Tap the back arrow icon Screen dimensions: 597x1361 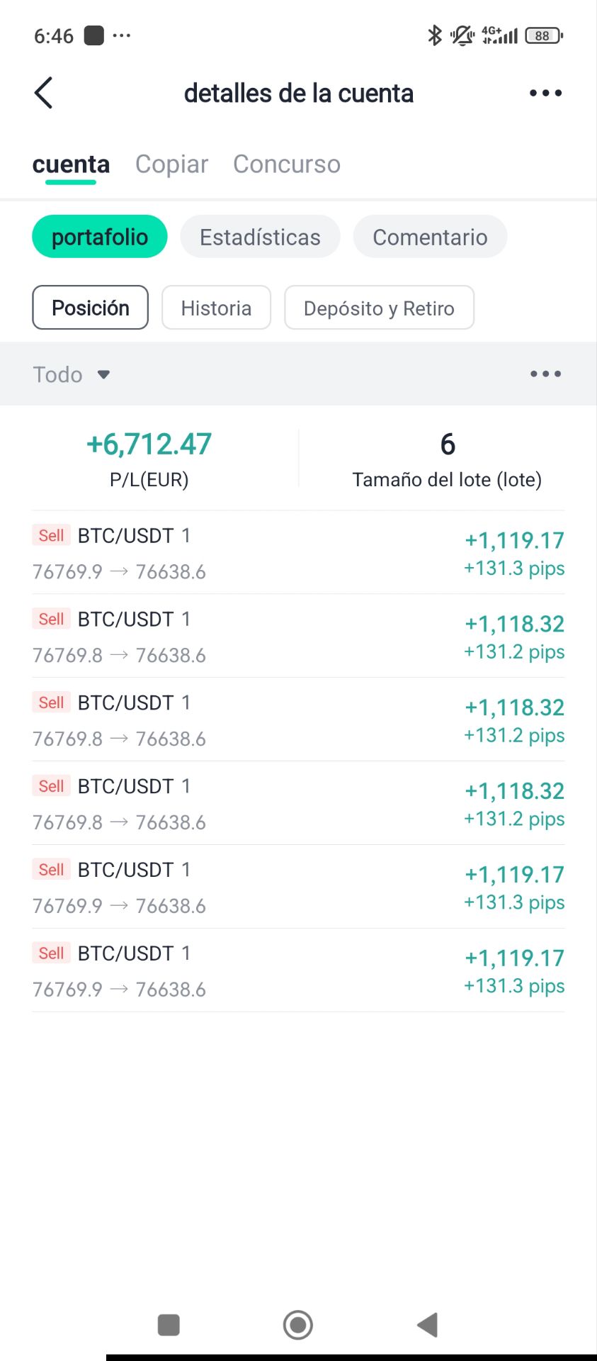tap(44, 93)
